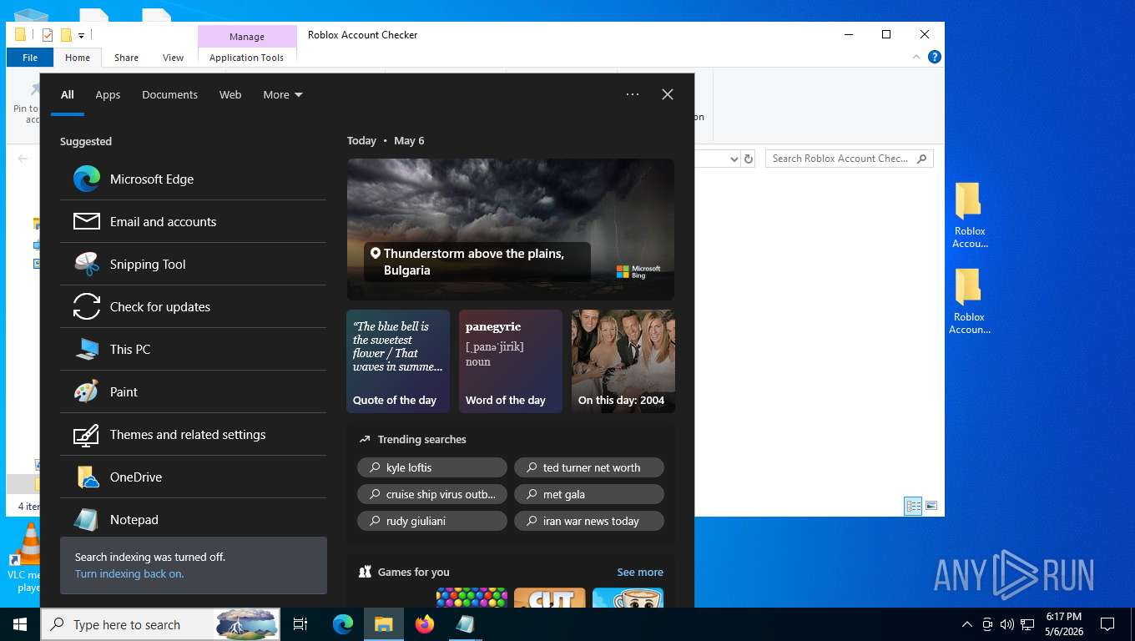Open the Notepad taskbar icon
Screen dimensions: 1135x641
[x=465, y=624]
